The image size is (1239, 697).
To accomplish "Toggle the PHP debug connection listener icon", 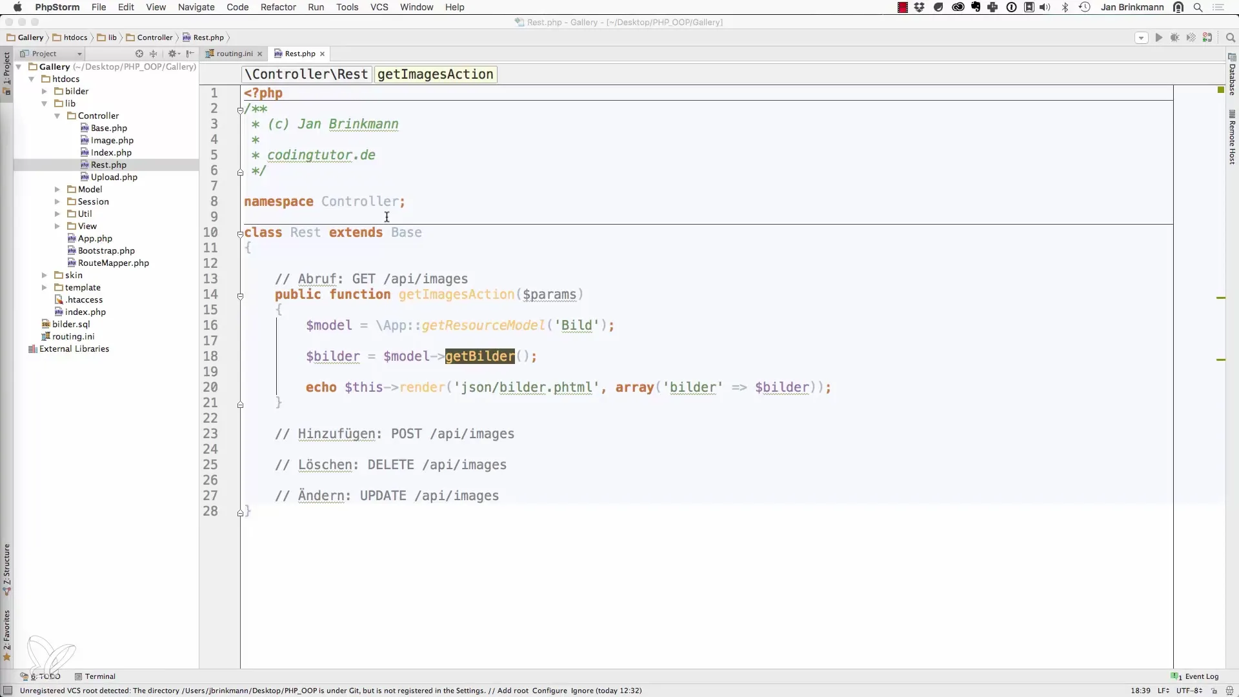I will coord(1207,37).
